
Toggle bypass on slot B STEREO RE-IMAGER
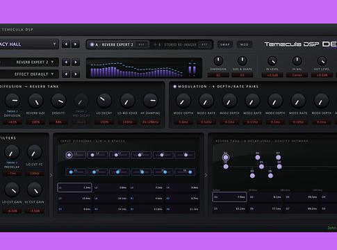coord(204,44)
